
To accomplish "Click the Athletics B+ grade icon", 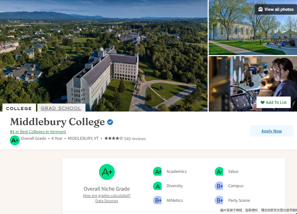I will [157, 200].
